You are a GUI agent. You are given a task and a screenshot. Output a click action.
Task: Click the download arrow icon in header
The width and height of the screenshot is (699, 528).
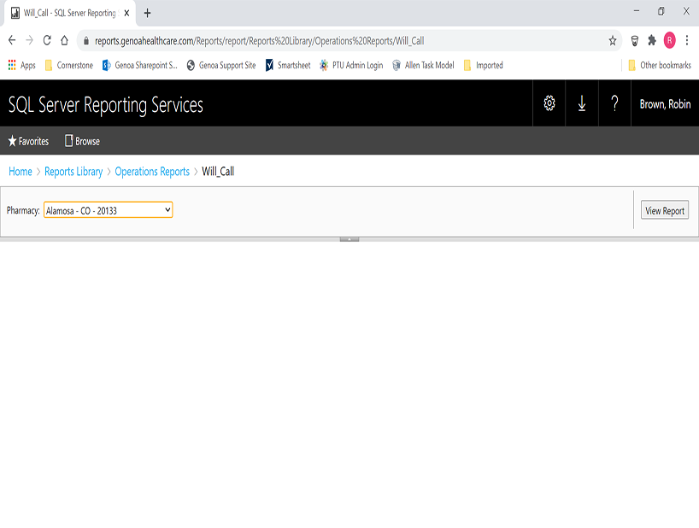(582, 103)
